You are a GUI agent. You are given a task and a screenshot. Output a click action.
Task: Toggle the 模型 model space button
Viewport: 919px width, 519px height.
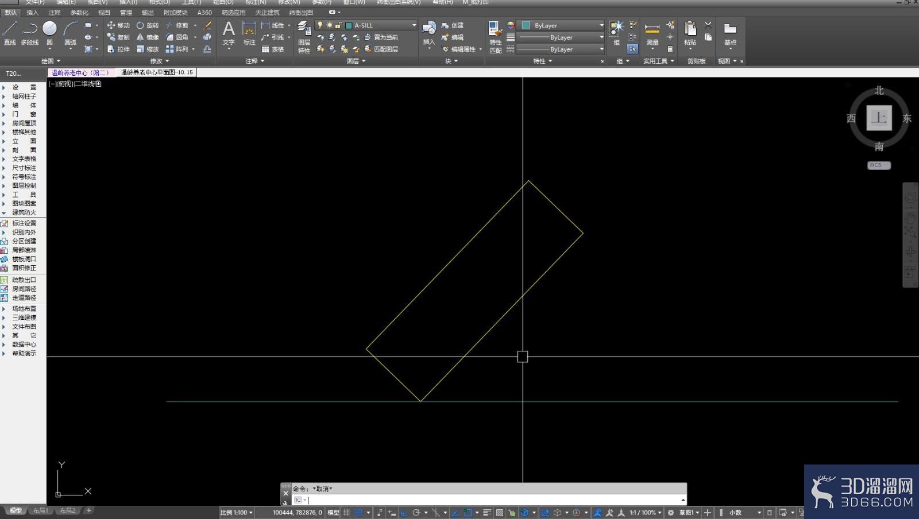click(333, 513)
